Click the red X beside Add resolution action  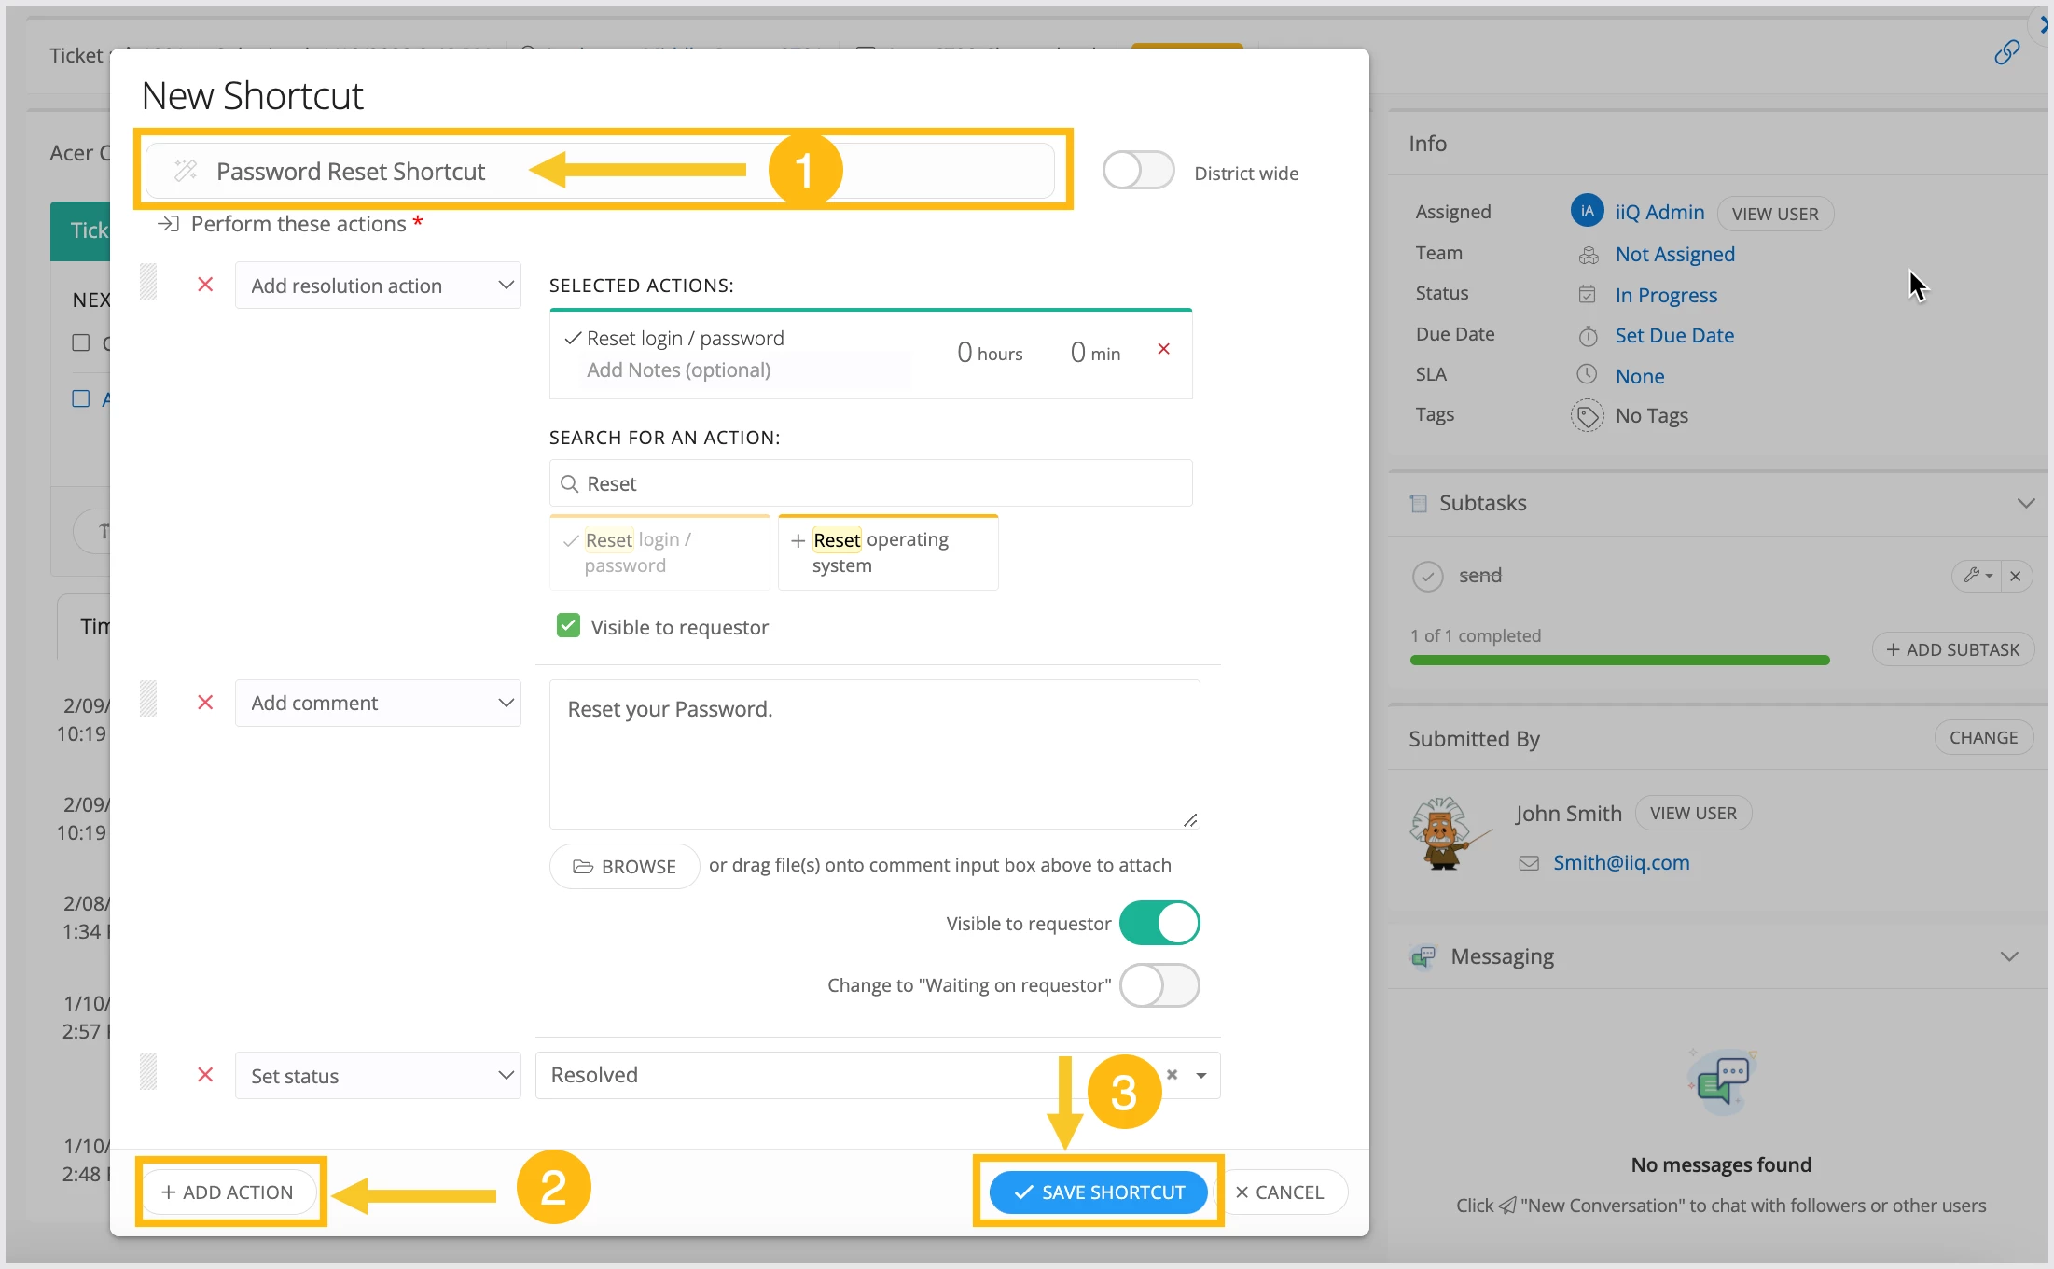pos(205,285)
